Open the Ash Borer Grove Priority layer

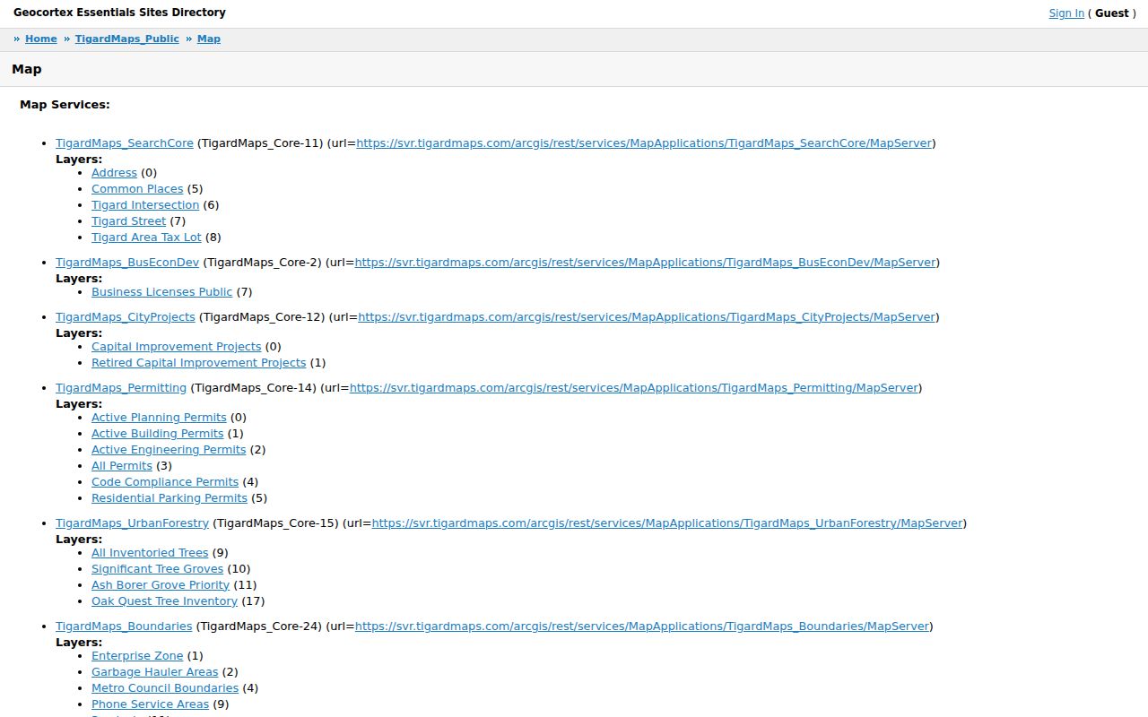click(161, 585)
